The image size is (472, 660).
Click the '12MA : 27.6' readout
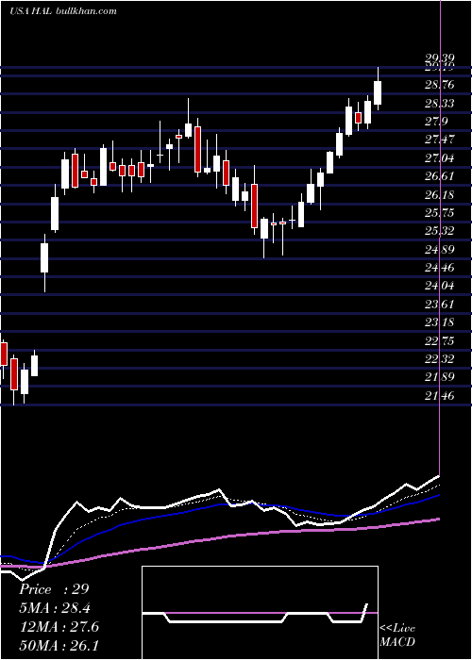(x=59, y=627)
